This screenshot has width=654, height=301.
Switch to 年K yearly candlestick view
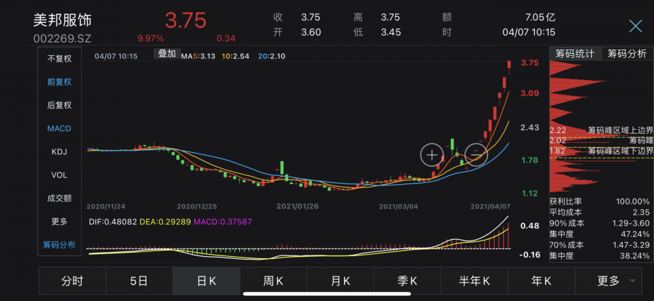point(542,281)
